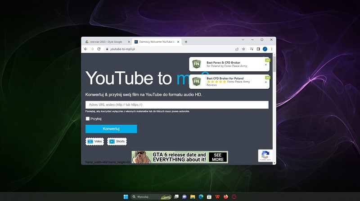Close the Chrome window
Viewport: 360px width, 201px height.
point(271,39)
